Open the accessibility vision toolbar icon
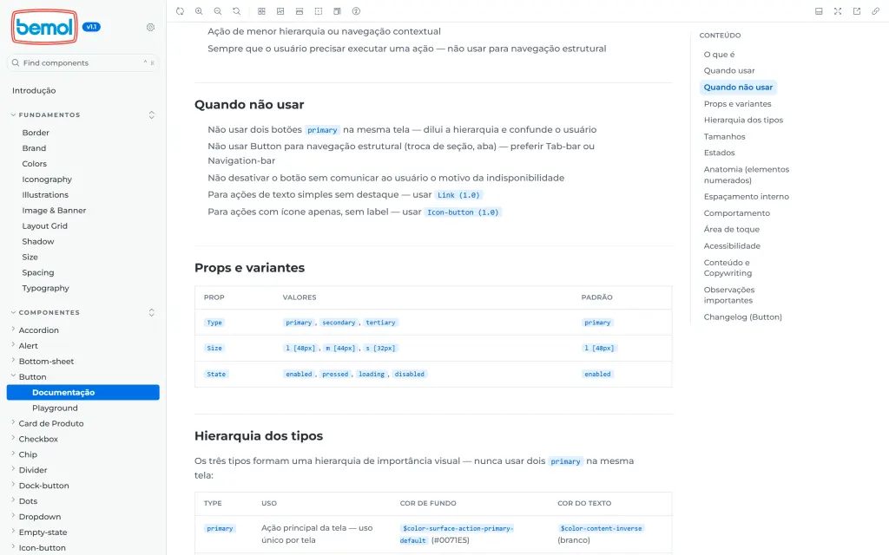This screenshot has width=889, height=555. tap(356, 10)
